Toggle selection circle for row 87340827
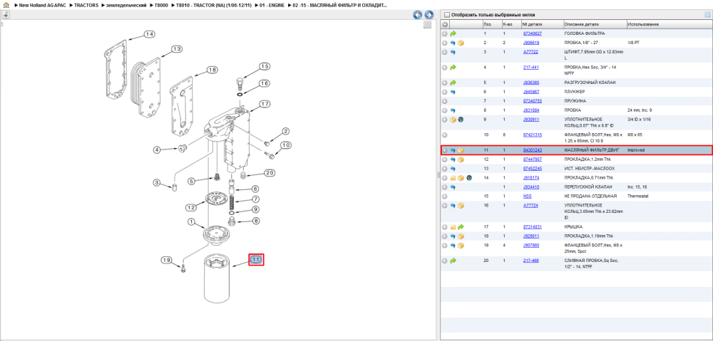 click(445, 33)
